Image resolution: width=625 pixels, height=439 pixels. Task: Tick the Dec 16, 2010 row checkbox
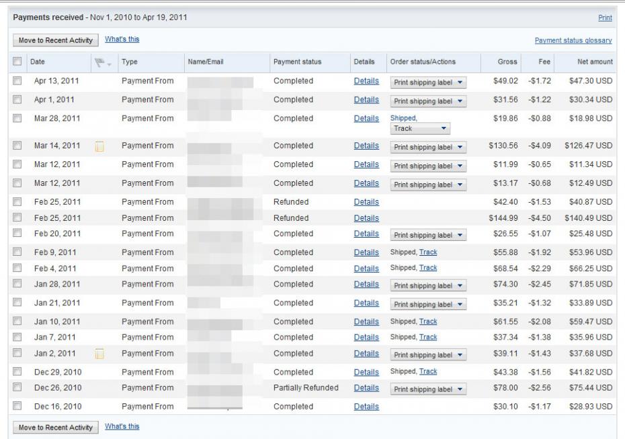coord(17,406)
